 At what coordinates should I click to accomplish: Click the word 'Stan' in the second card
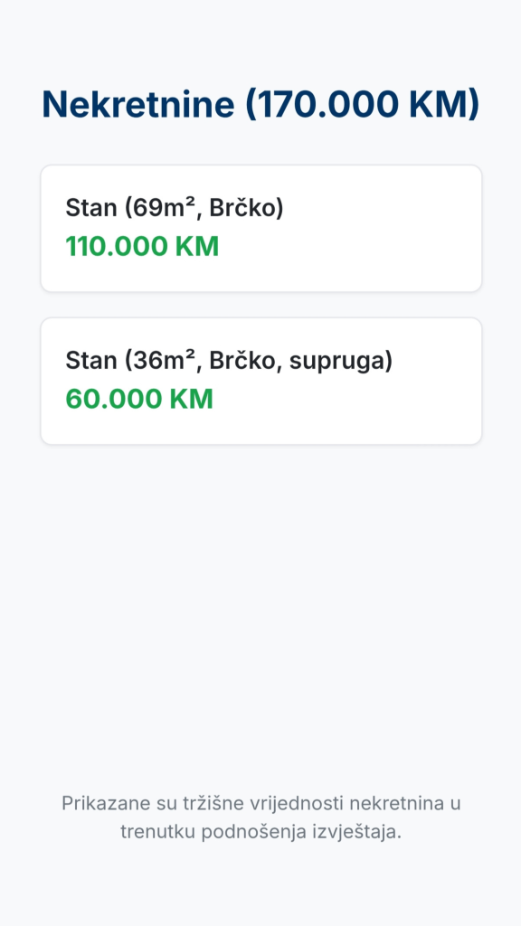91,360
